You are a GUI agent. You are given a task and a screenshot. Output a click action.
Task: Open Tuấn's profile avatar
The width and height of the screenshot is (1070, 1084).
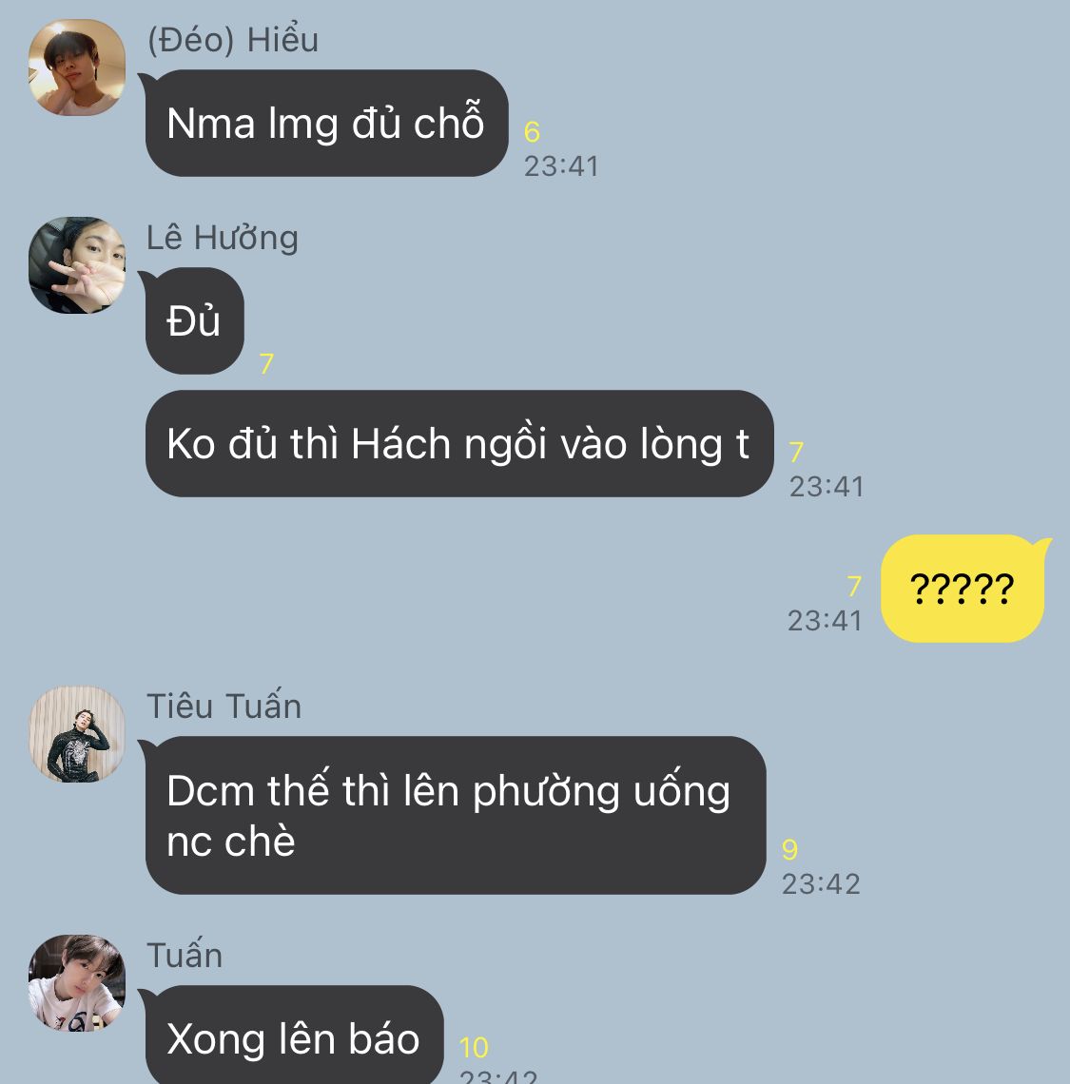pyautogui.click(x=77, y=983)
